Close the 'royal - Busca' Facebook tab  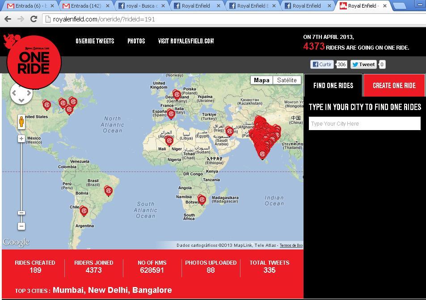163,6
